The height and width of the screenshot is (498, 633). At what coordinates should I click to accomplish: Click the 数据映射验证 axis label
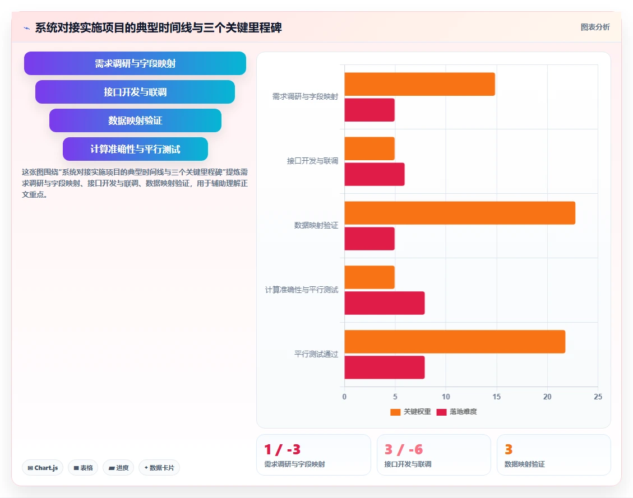click(316, 225)
